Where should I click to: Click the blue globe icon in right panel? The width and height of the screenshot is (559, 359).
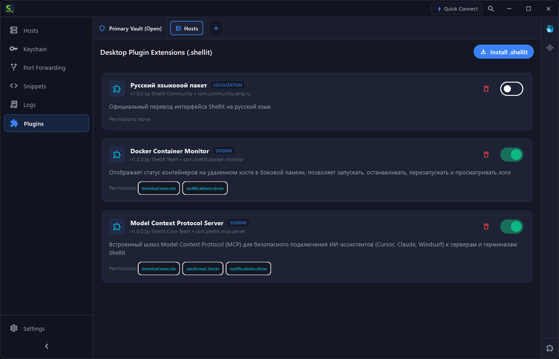tap(550, 29)
